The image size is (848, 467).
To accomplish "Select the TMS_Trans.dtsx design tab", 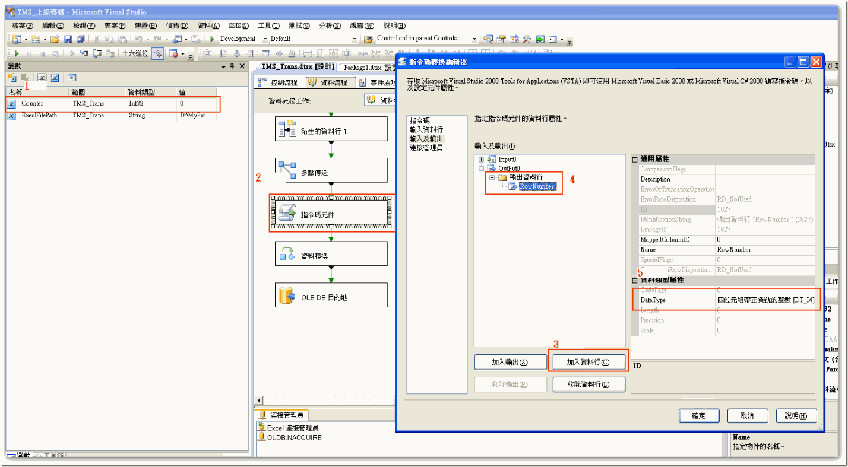I will pos(298,67).
